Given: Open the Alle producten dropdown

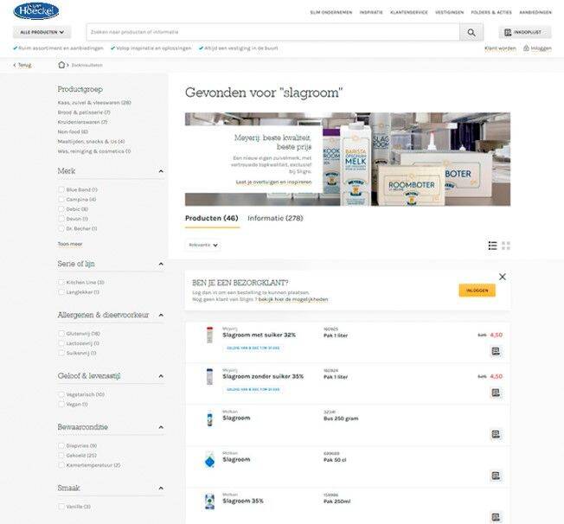Looking at the screenshot, I should (x=42, y=32).
